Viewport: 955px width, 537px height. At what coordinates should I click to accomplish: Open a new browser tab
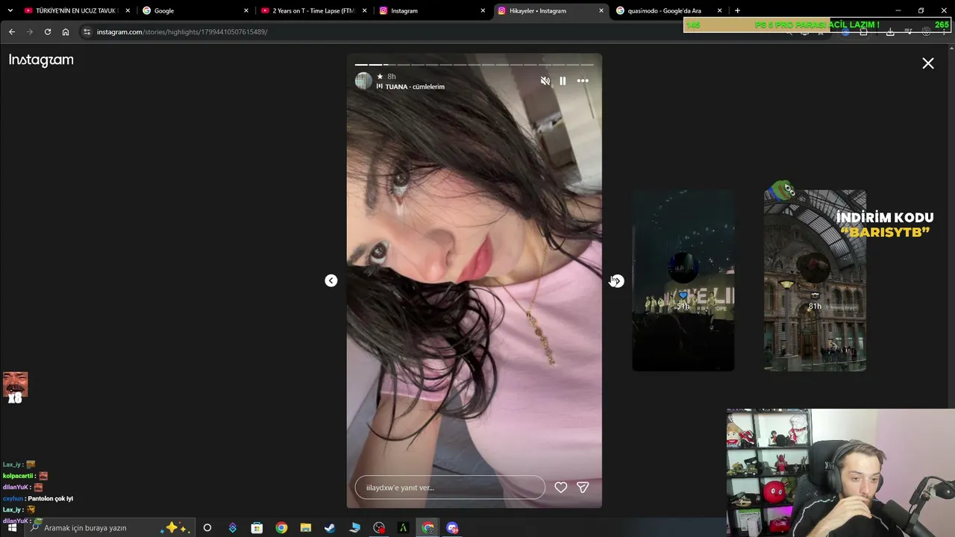(x=737, y=10)
